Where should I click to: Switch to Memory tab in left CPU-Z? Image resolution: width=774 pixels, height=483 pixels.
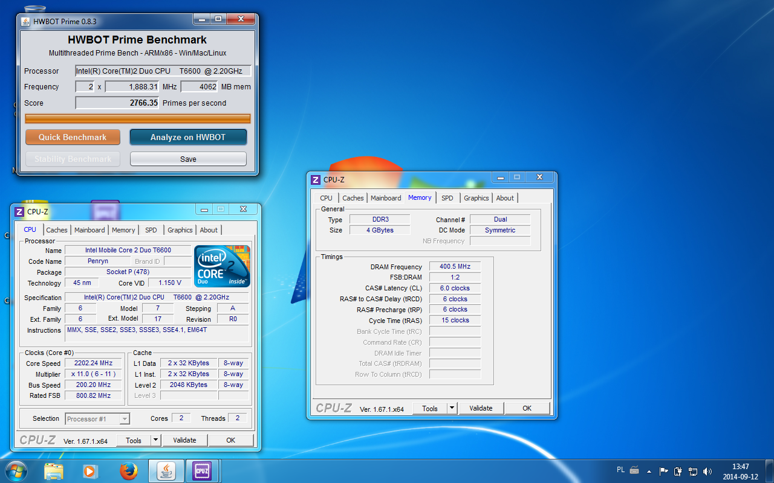point(123,230)
